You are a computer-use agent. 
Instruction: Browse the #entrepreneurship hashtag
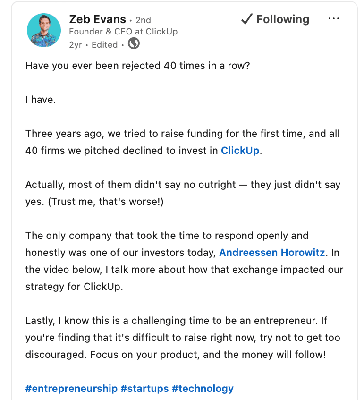[71, 389]
